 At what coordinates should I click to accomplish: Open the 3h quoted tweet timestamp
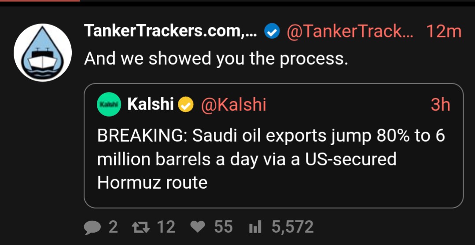(x=441, y=105)
